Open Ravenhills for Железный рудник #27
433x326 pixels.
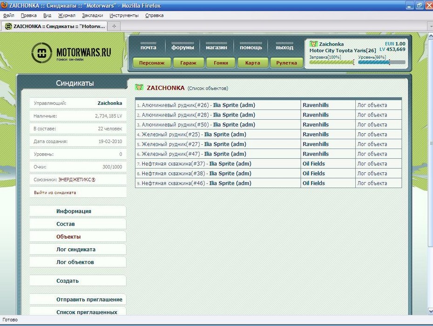[x=316, y=144]
